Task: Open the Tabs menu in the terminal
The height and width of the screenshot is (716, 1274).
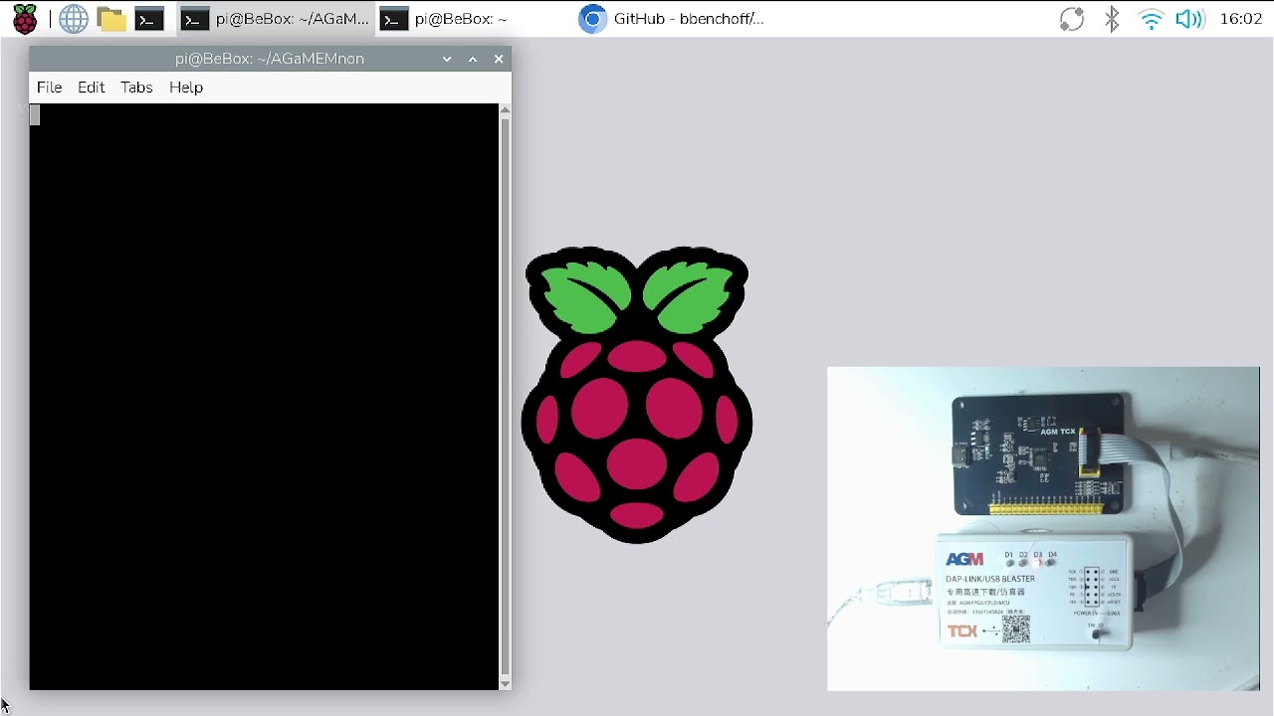Action: pyautogui.click(x=136, y=88)
